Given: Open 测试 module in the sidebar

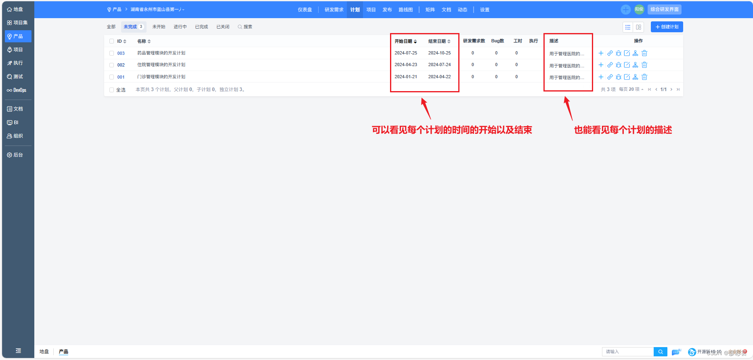Looking at the screenshot, I should 15,77.
